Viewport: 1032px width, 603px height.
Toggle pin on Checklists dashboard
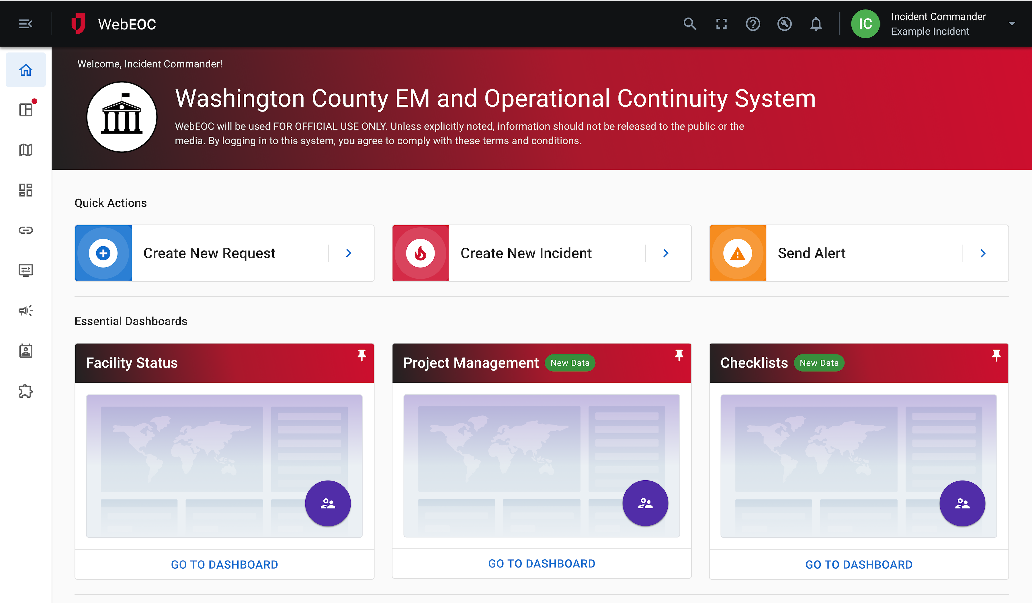pyautogui.click(x=996, y=355)
